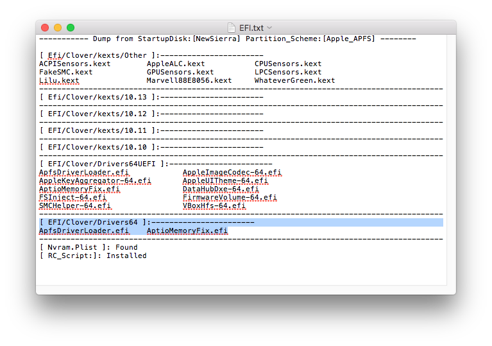The image size is (492, 346).
Task: Select AppleKeyAggregator-64.efi
Action: point(95,180)
